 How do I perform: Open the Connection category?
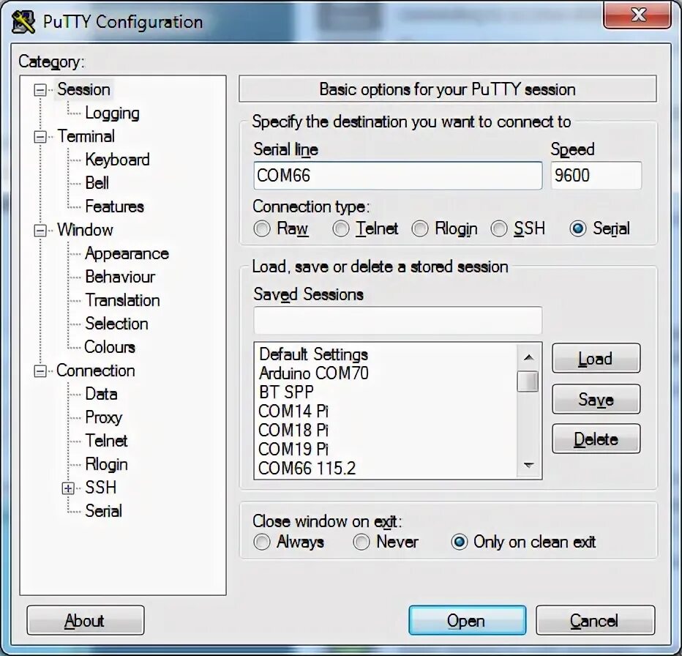tap(96, 371)
